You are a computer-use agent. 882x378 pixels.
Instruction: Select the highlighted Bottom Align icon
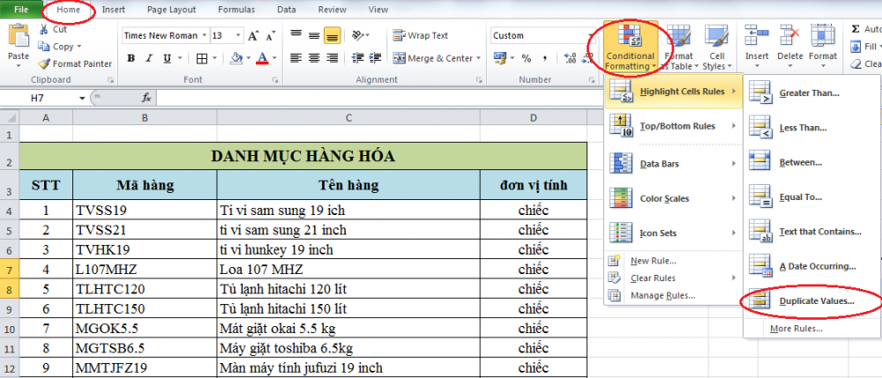[332, 35]
